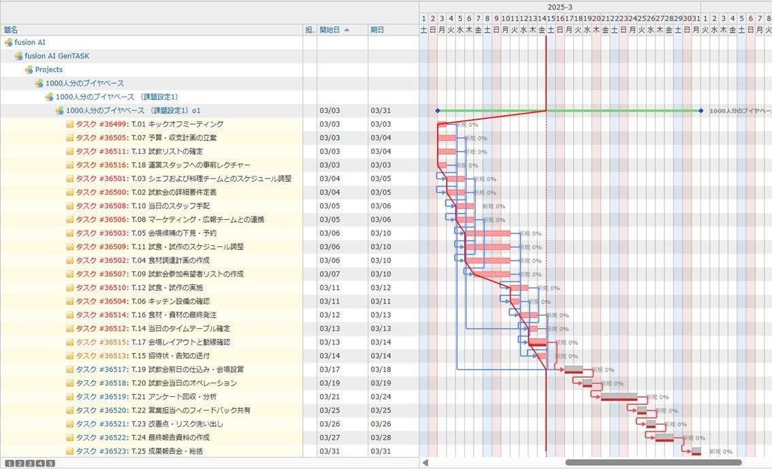Viewport: 772px width, 469px height.
Task: Click the scroll-left arrow below Gantt chart
Action: coord(426,463)
